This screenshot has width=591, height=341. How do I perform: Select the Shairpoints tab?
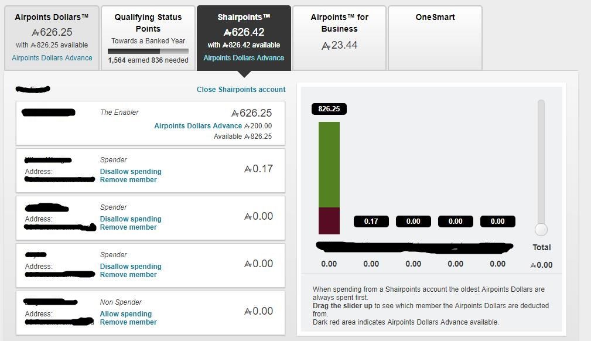click(244, 37)
